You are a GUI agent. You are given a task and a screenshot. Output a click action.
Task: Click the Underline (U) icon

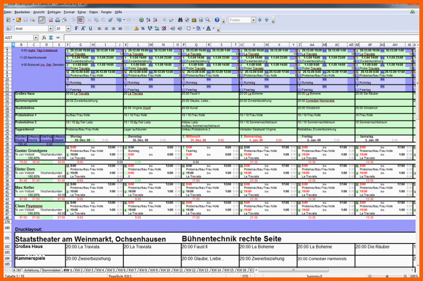click(91, 28)
